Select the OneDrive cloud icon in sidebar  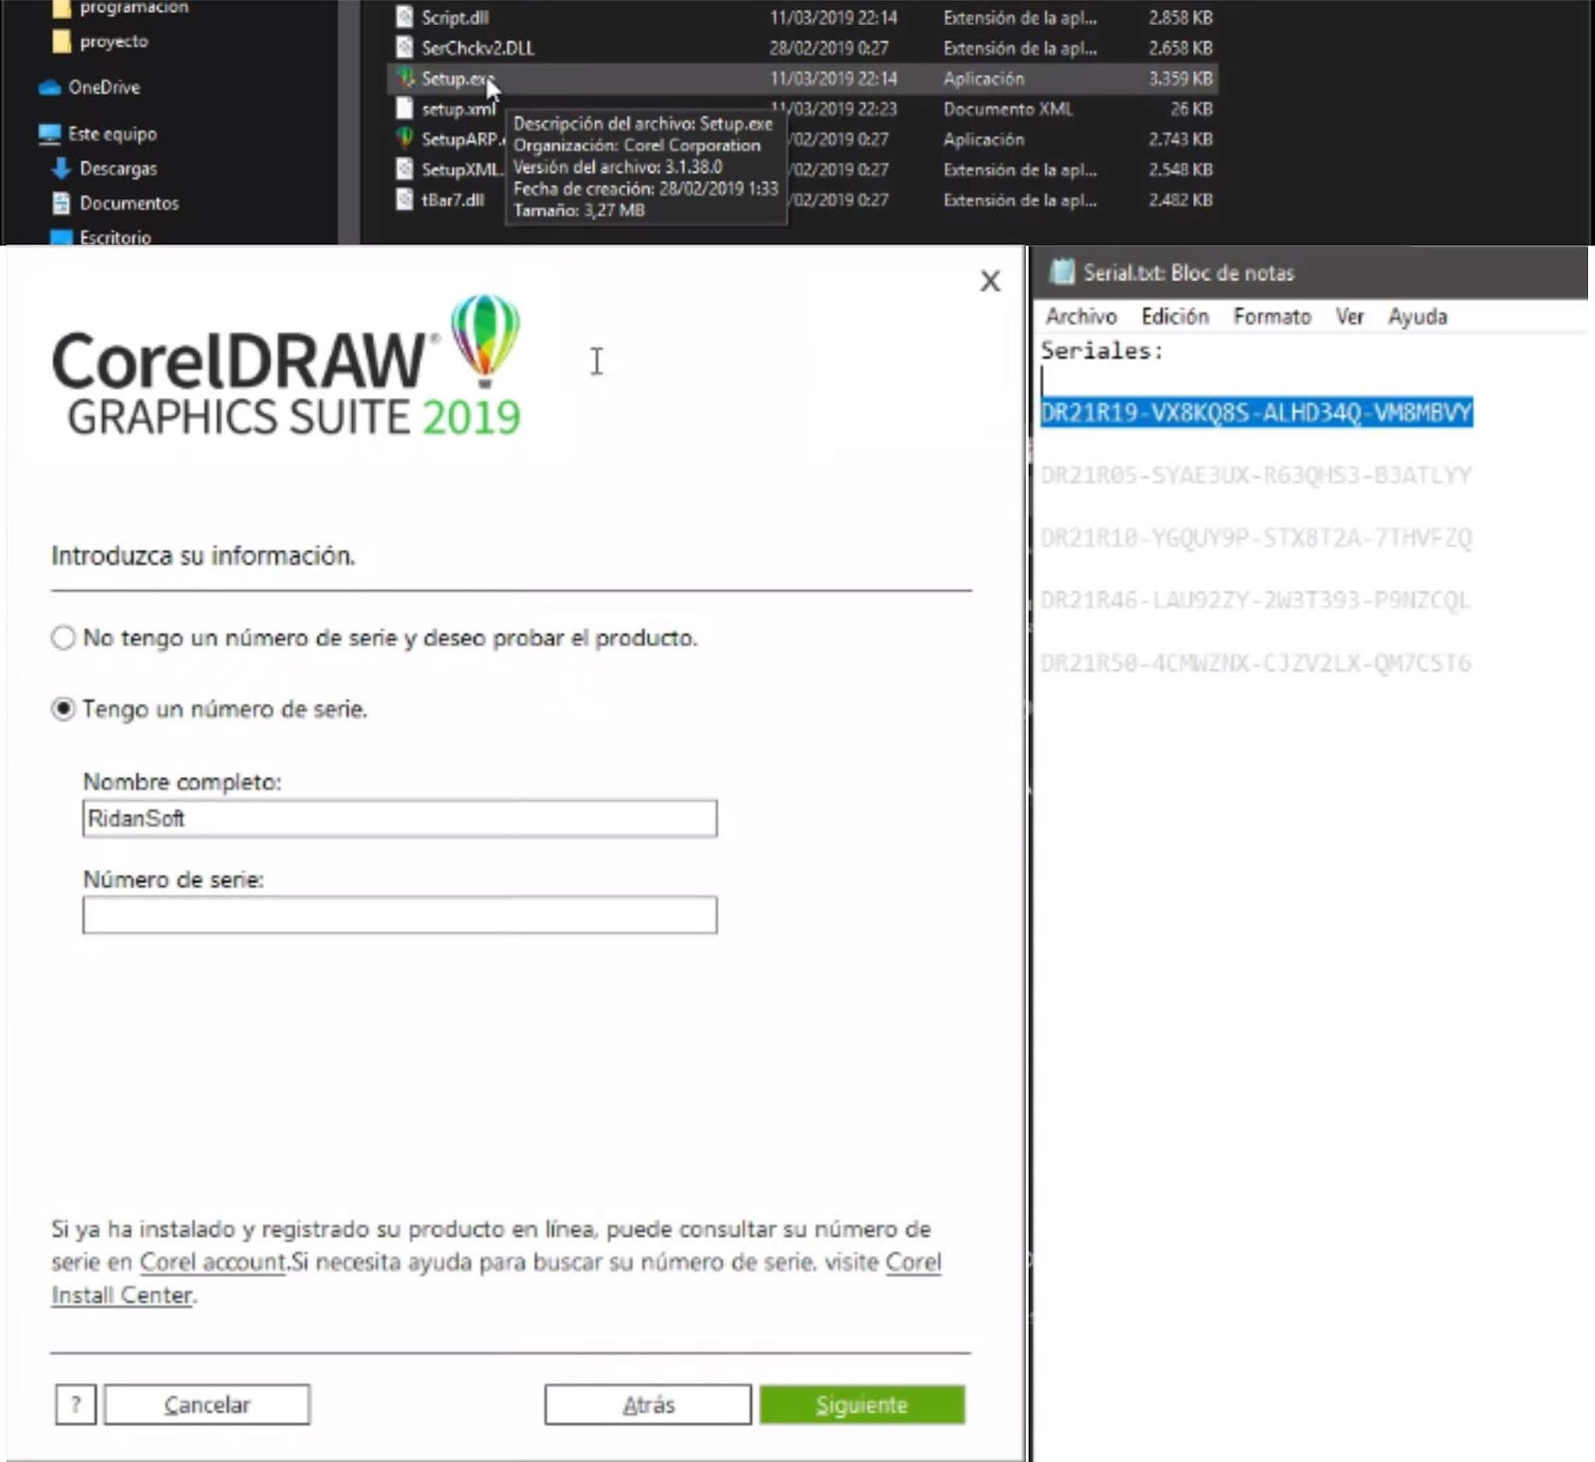pyautogui.click(x=48, y=88)
